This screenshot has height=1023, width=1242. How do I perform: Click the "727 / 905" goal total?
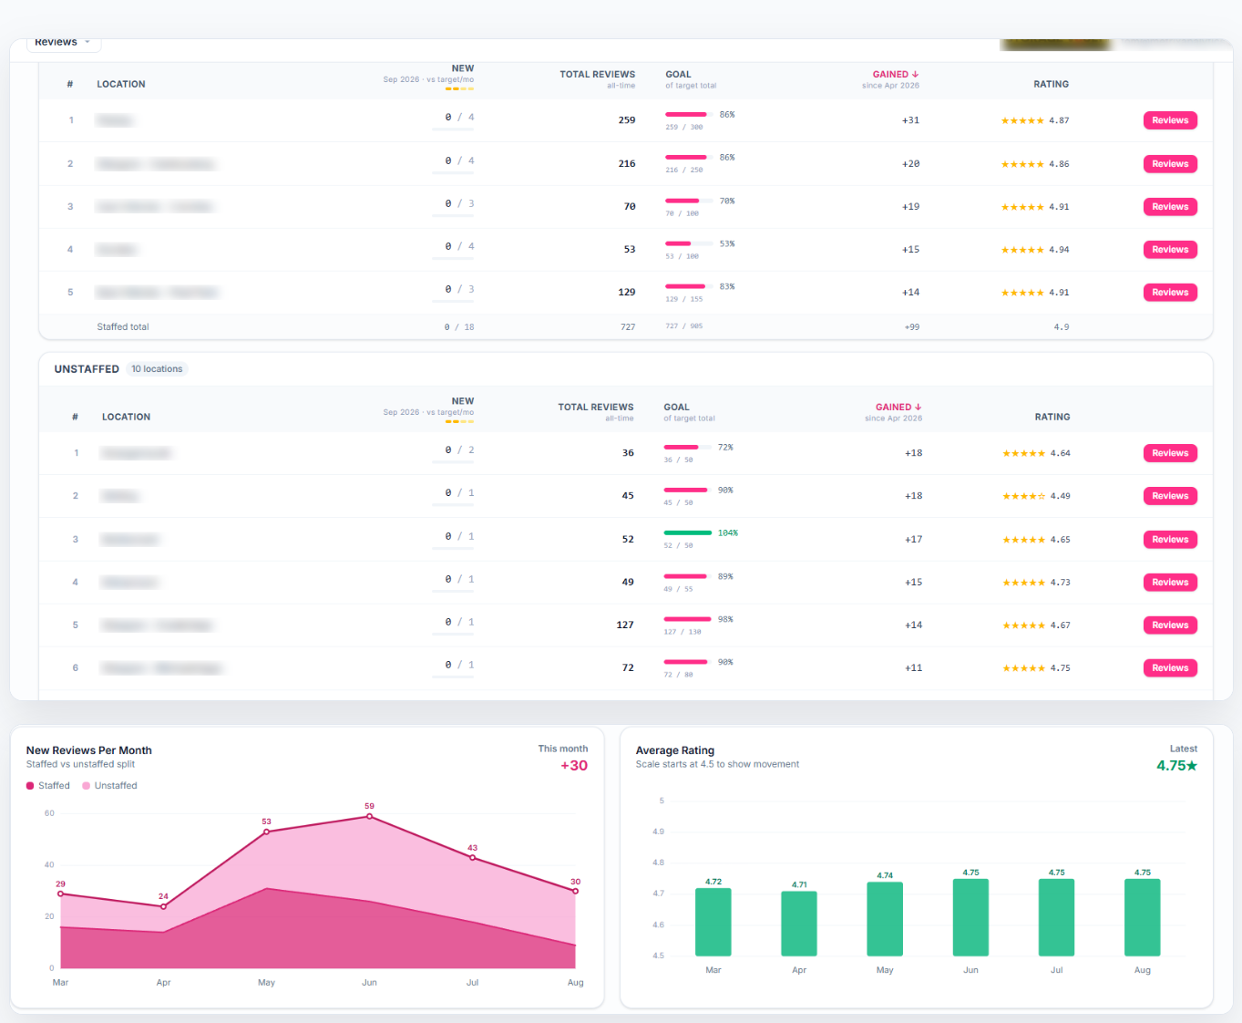click(x=683, y=325)
